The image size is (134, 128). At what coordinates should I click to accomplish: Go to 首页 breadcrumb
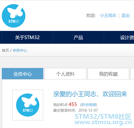point(5,50)
